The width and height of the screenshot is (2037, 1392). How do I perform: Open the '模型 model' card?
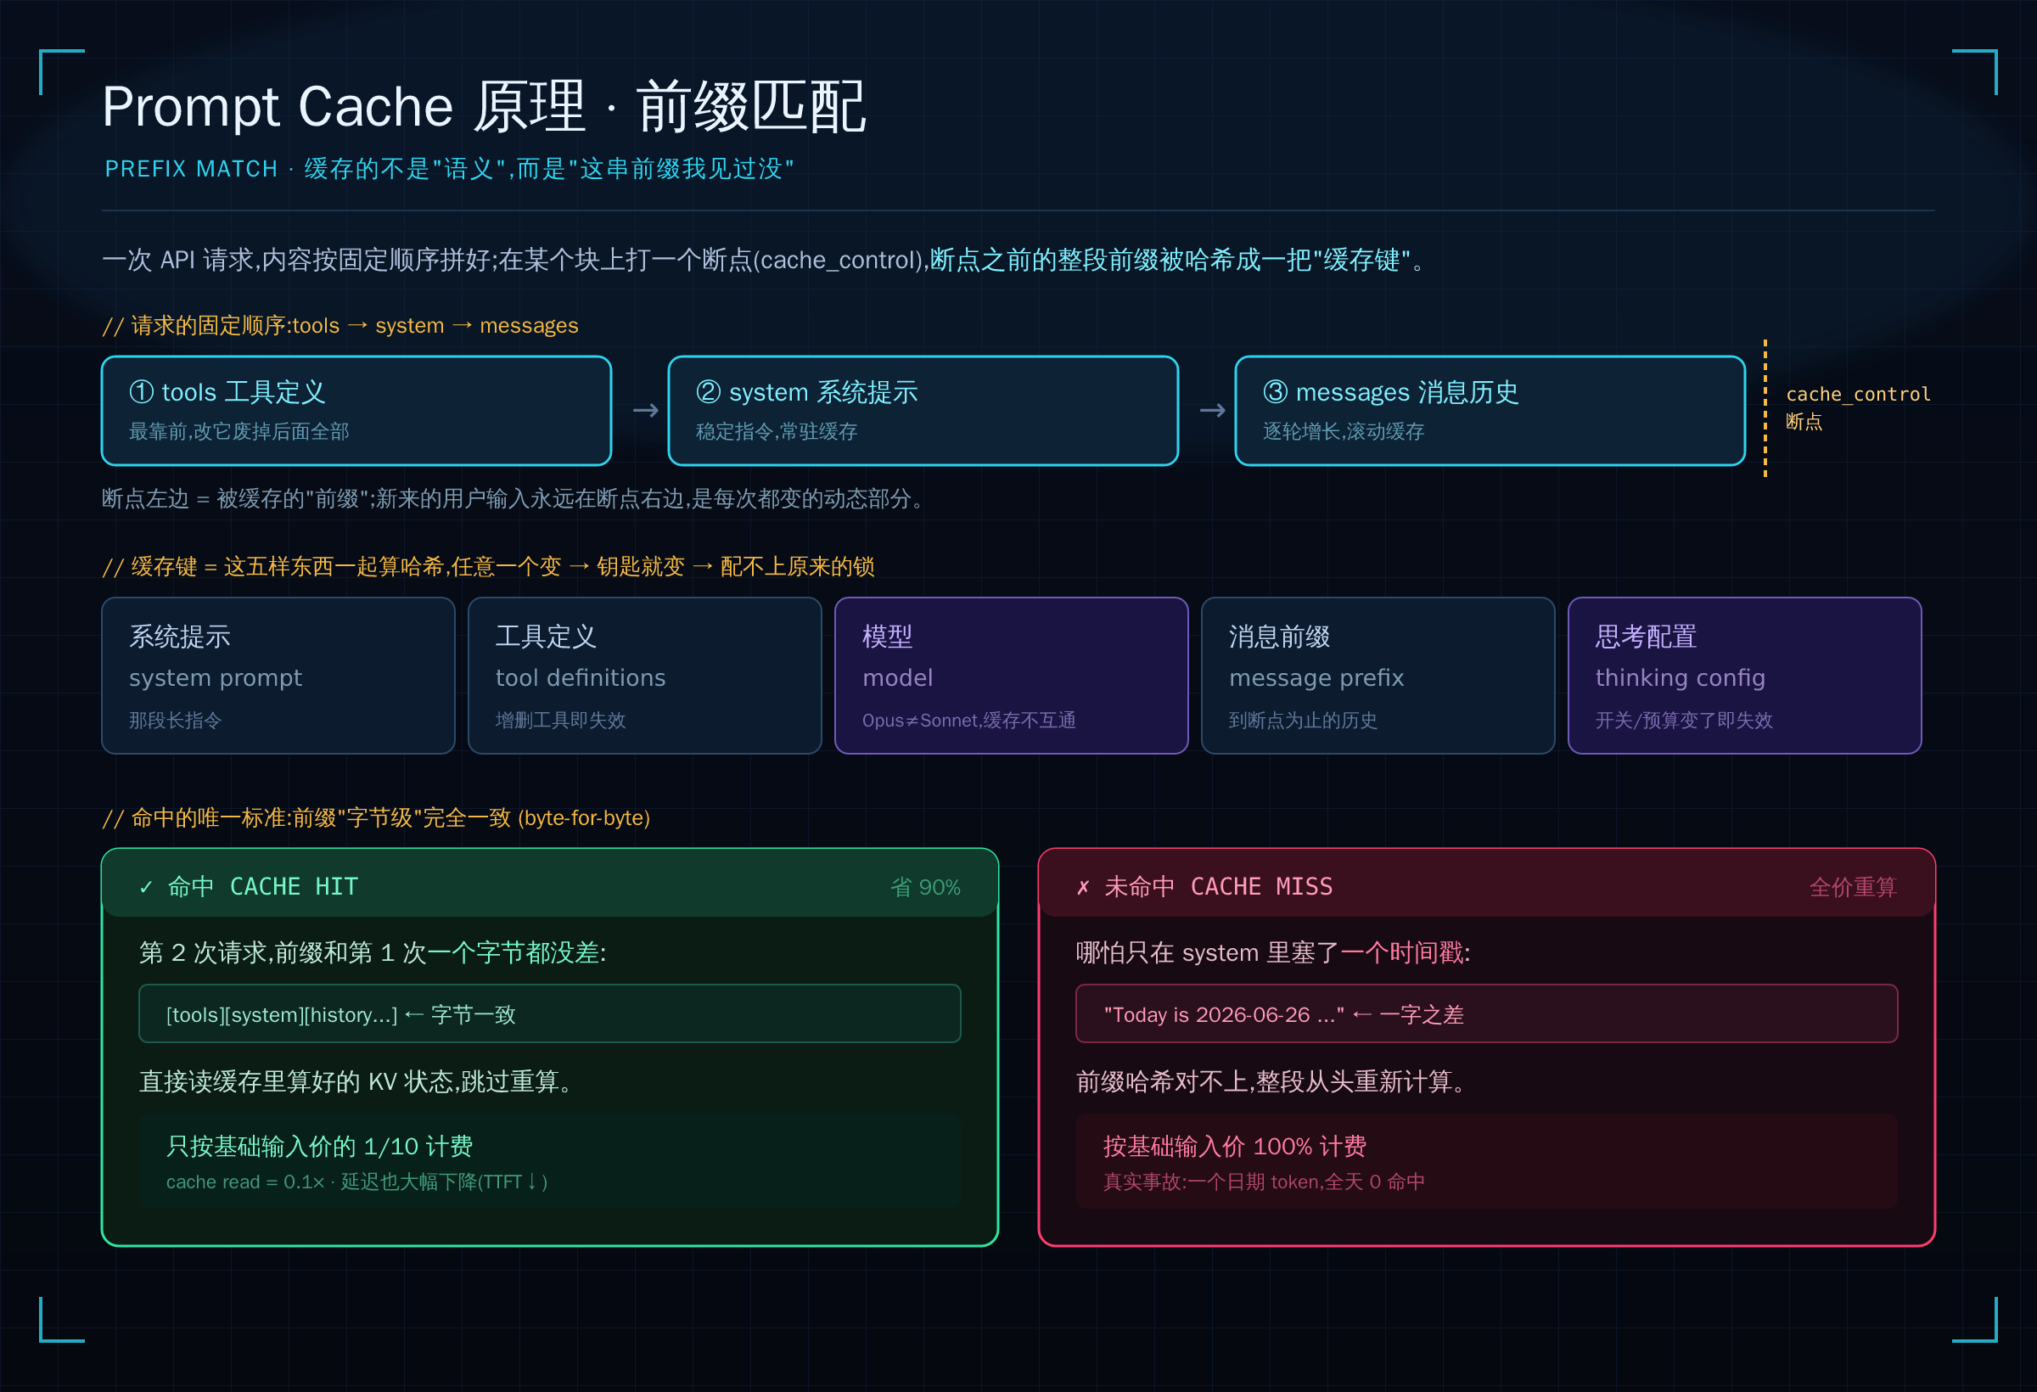1012,676
